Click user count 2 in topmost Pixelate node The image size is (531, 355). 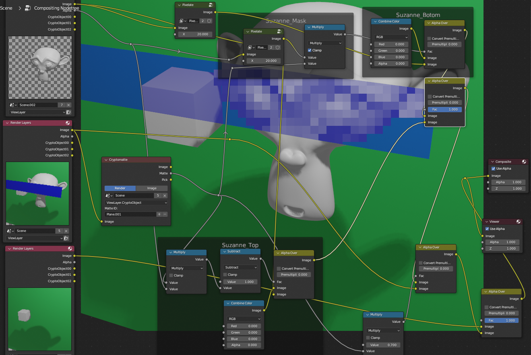[203, 21]
